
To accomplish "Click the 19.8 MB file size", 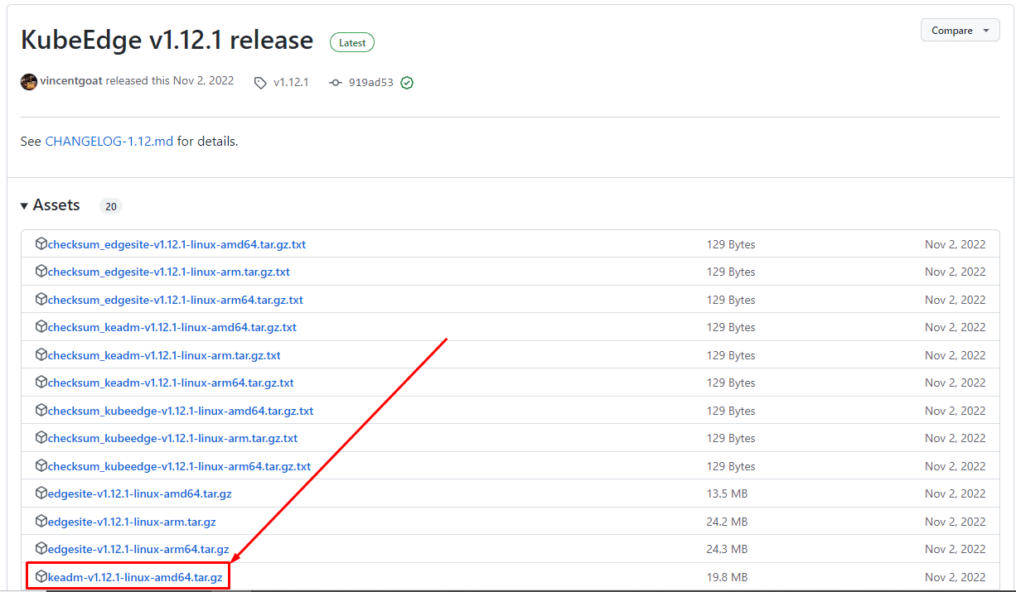I will (x=727, y=577).
